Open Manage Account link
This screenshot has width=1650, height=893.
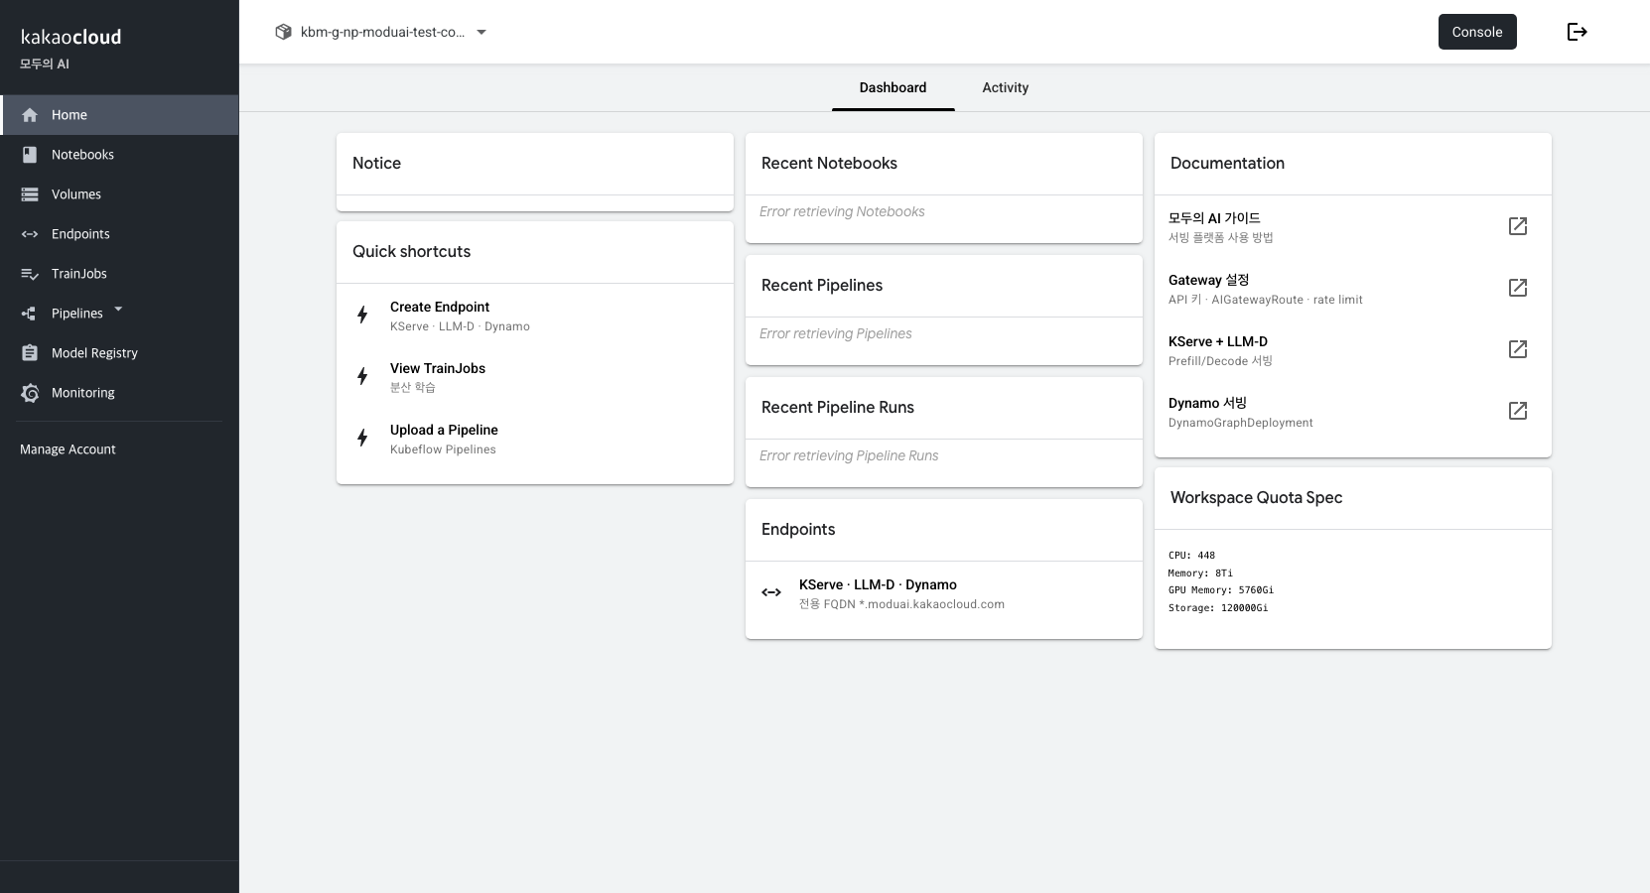pyautogui.click(x=68, y=449)
